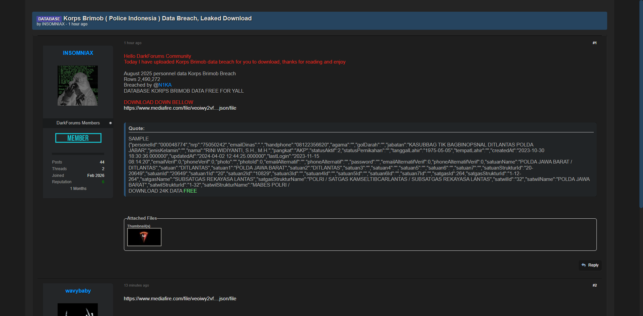
Task: View INSOMNIAX's posts count of 44
Action: tap(102, 162)
